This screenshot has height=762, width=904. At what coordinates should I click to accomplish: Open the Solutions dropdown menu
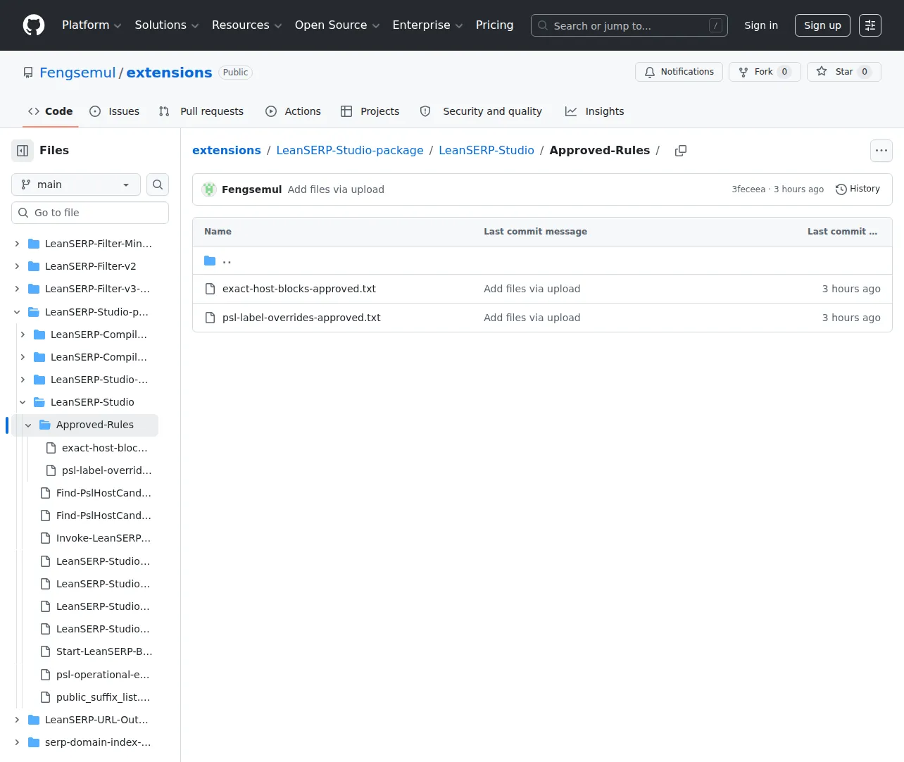[167, 25]
